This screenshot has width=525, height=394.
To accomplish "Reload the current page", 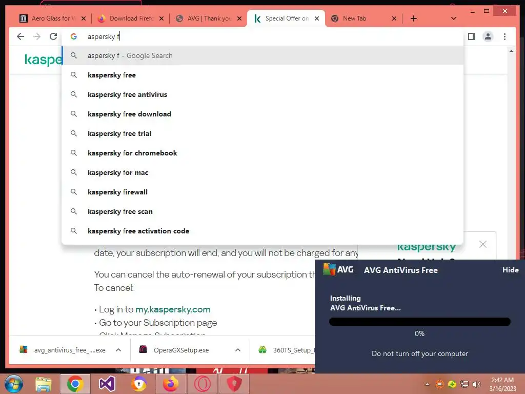I will pyautogui.click(x=53, y=36).
